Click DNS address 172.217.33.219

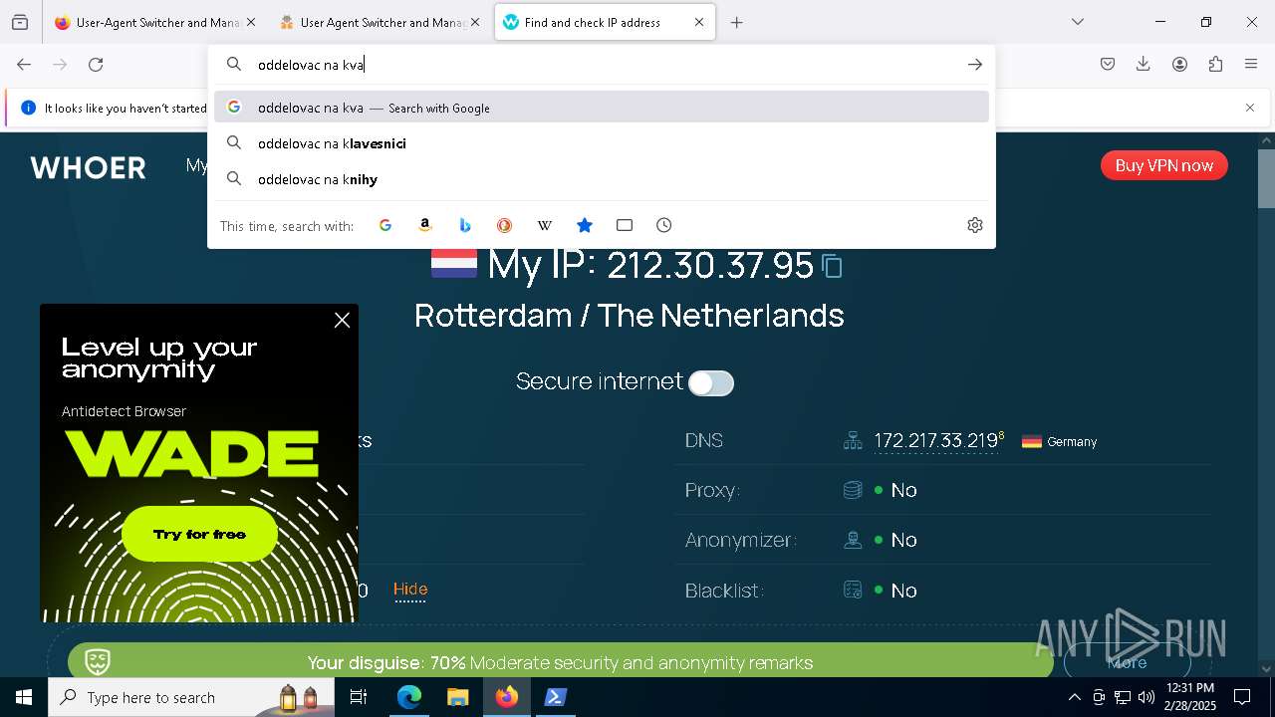coord(935,441)
